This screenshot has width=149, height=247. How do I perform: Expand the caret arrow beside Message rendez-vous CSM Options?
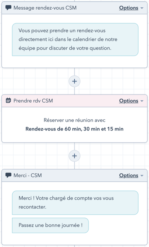(x=142, y=8)
